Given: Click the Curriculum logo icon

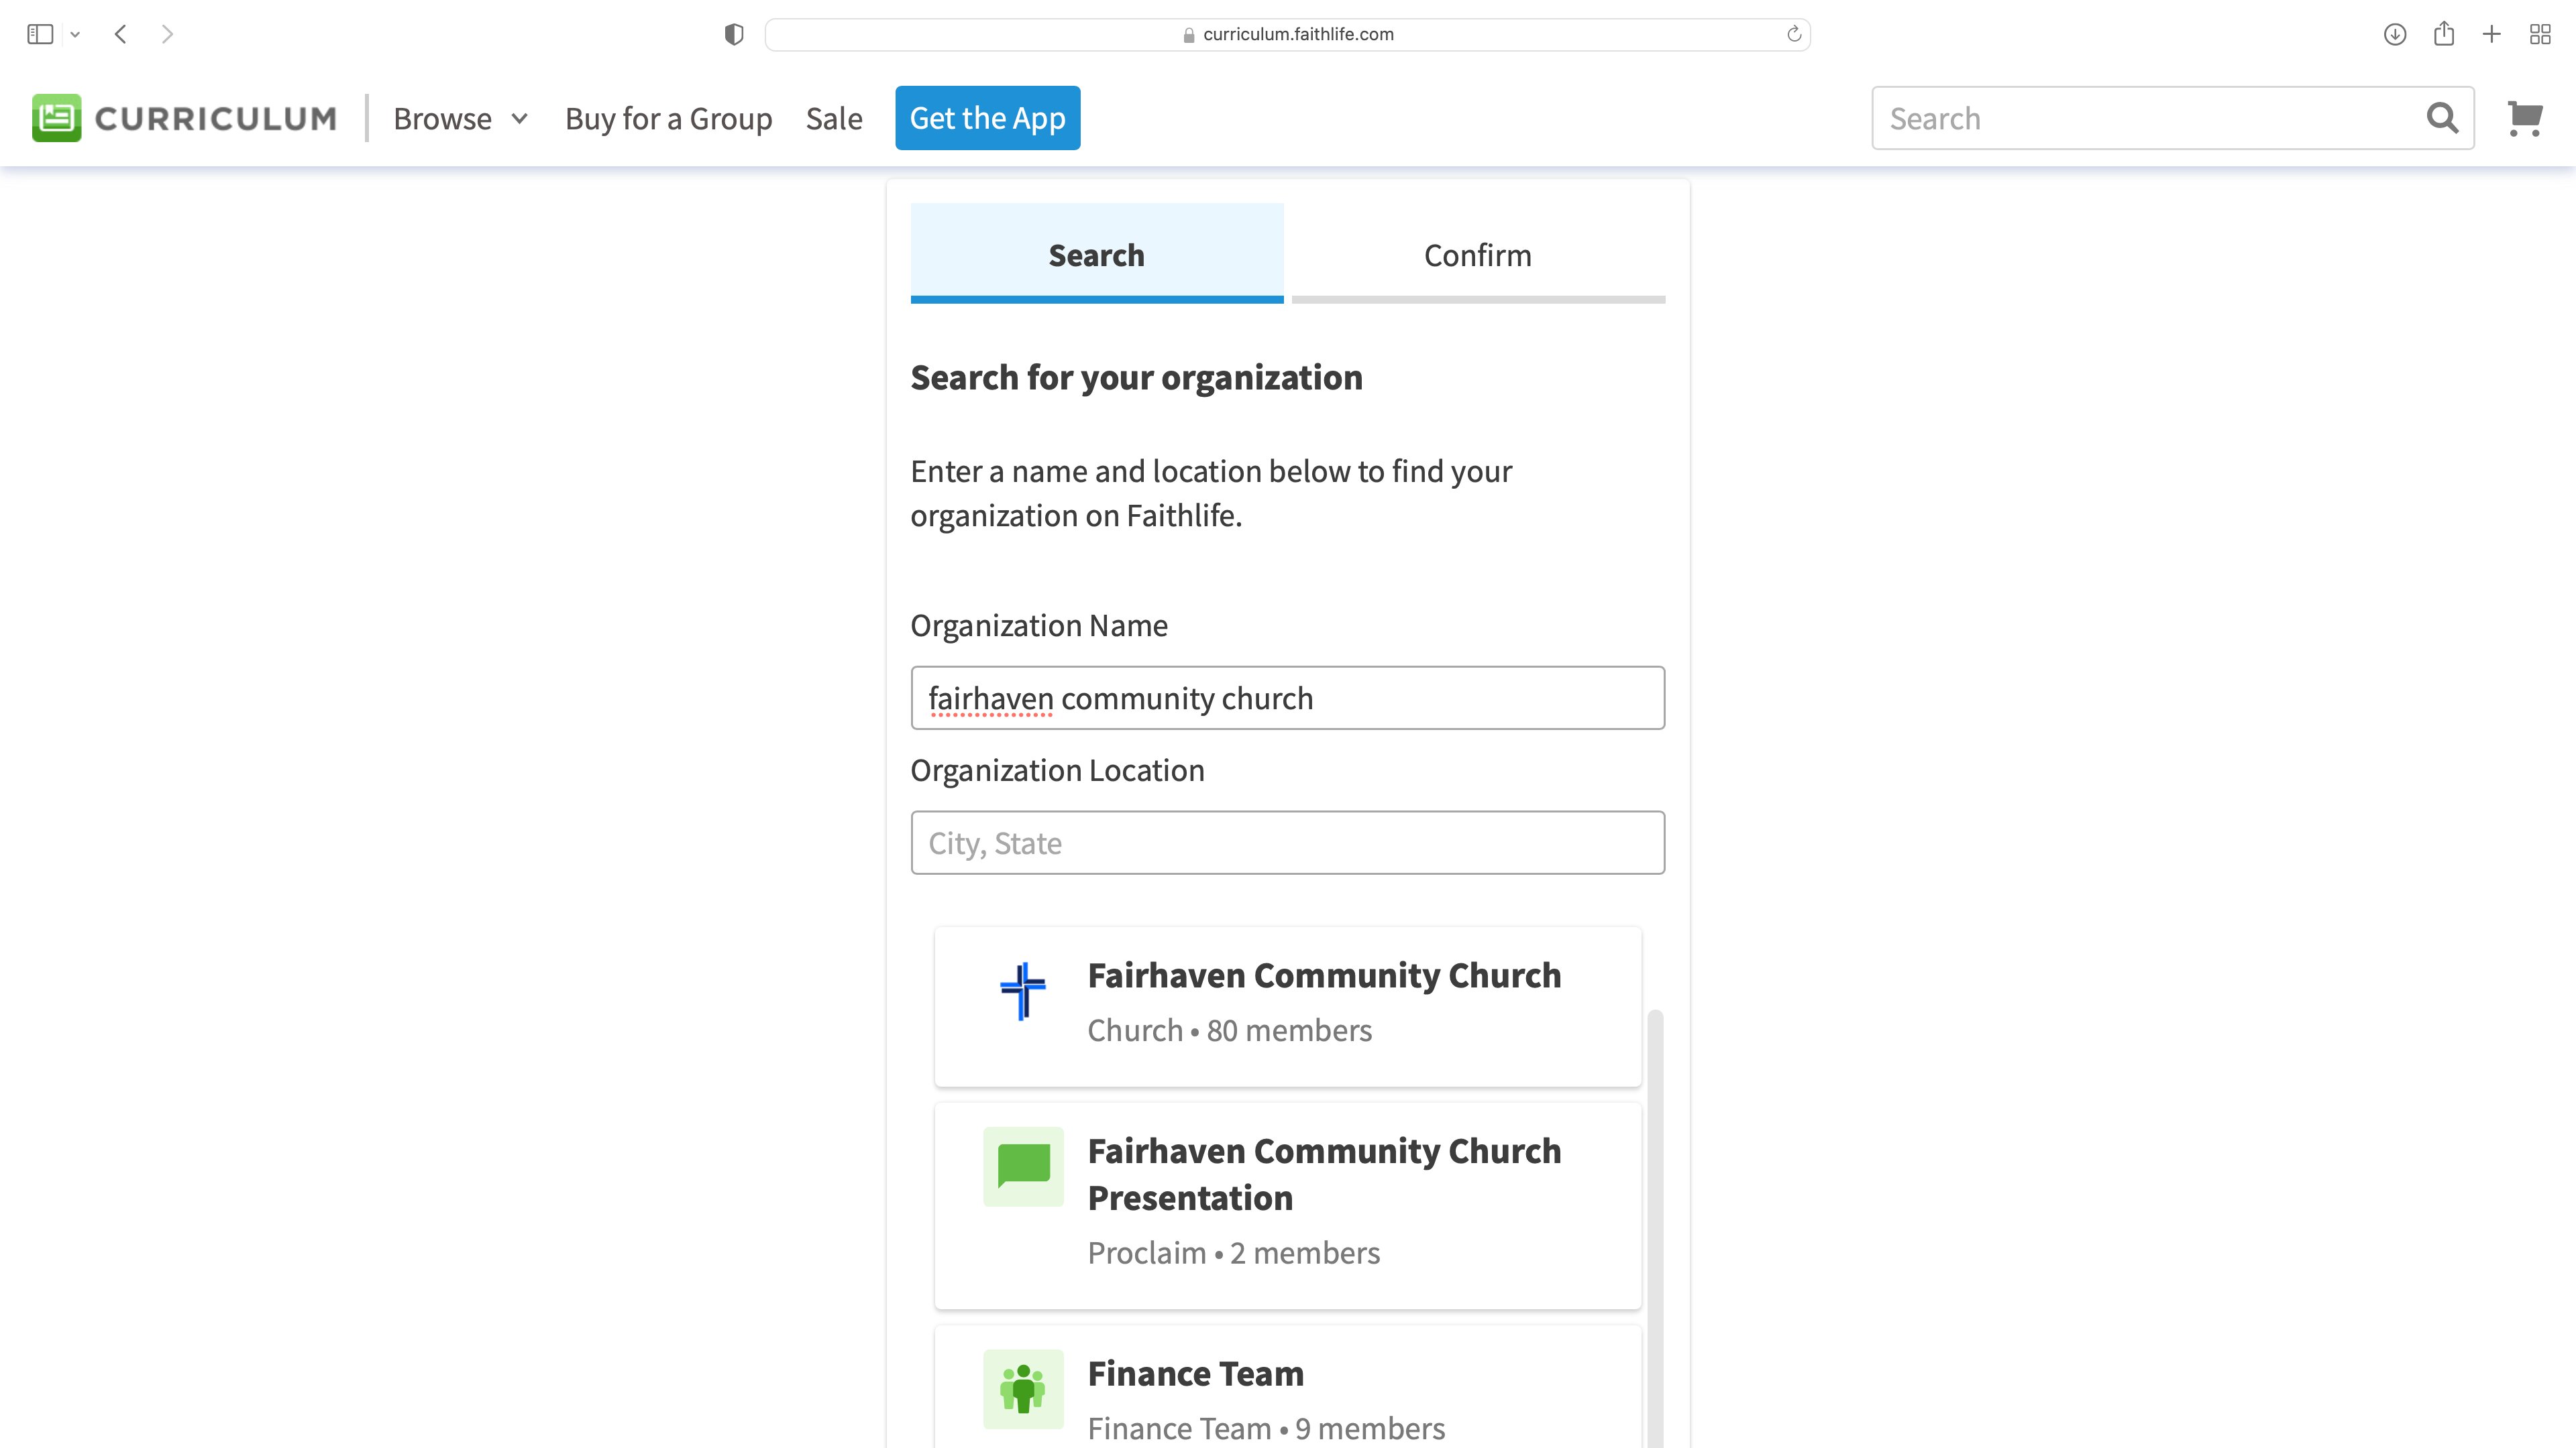Looking at the screenshot, I should tap(56, 118).
